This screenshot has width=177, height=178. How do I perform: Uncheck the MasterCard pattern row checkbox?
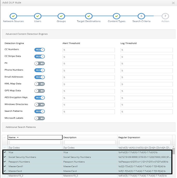point(5,171)
